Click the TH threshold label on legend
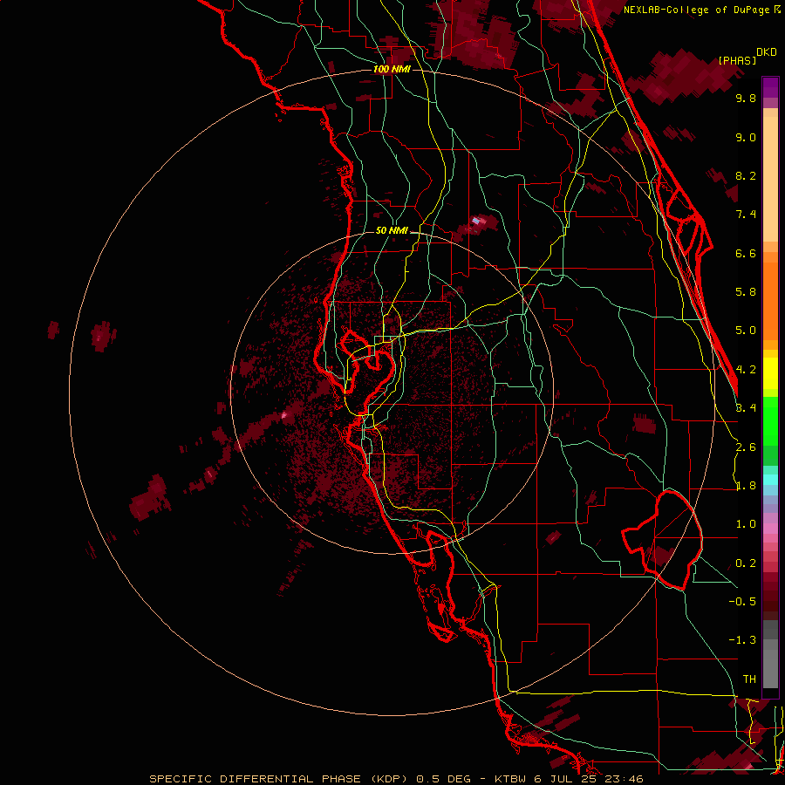This screenshot has width=785, height=785. tap(749, 679)
